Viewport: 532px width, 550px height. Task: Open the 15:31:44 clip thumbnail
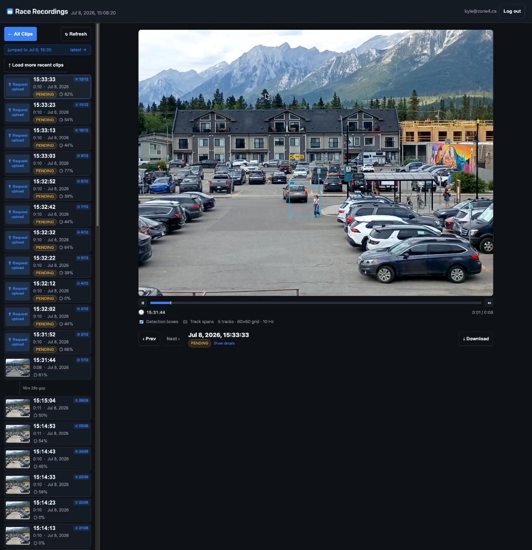point(18,367)
